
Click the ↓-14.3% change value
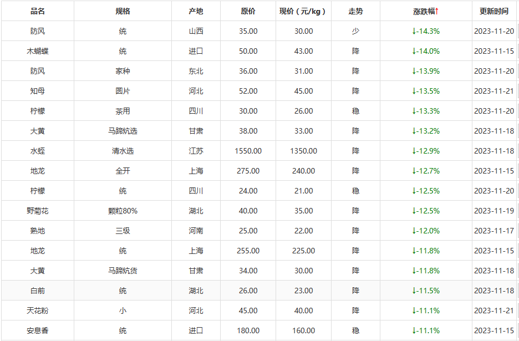tap(426, 31)
